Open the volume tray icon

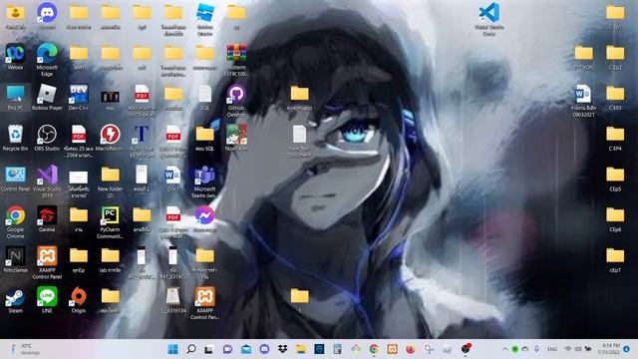578,349
